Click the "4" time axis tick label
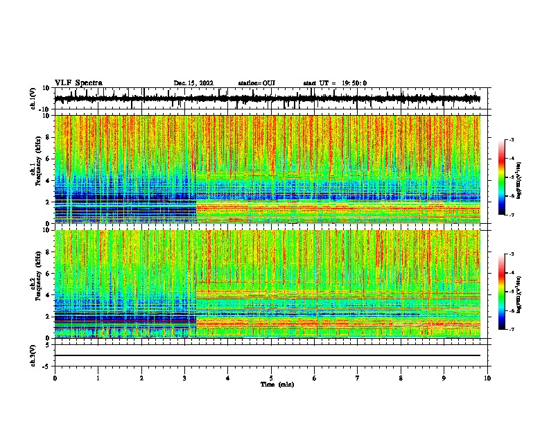The height and width of the screenshot is (424, 549). [228, 378]
